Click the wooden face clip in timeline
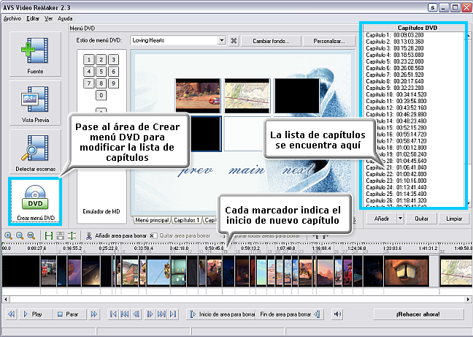473x337 pixels. point(406,271)
